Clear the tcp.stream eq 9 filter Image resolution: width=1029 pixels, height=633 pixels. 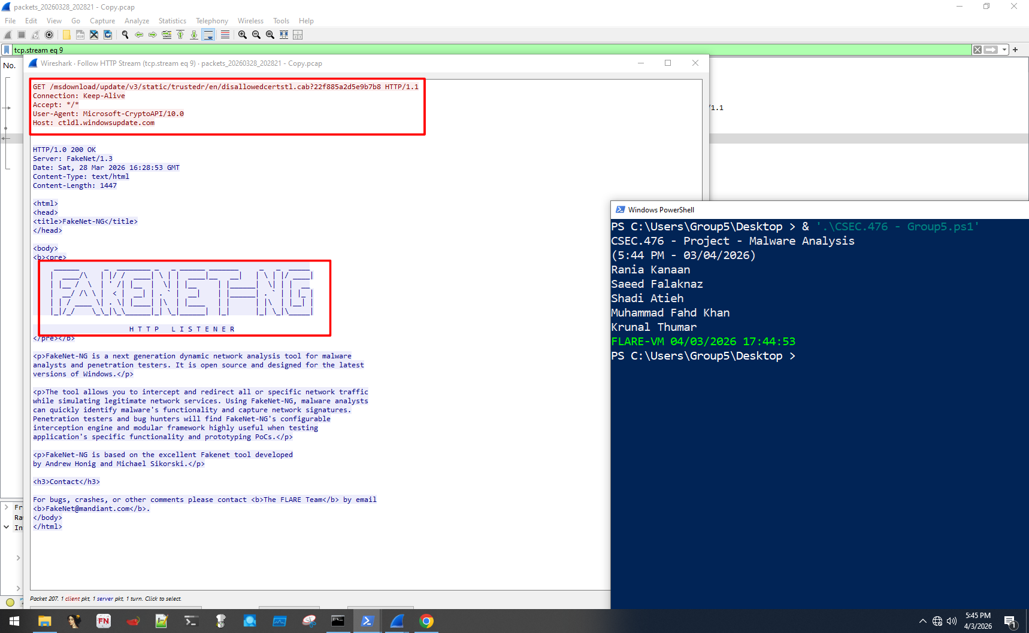click(x=977, y=50)
